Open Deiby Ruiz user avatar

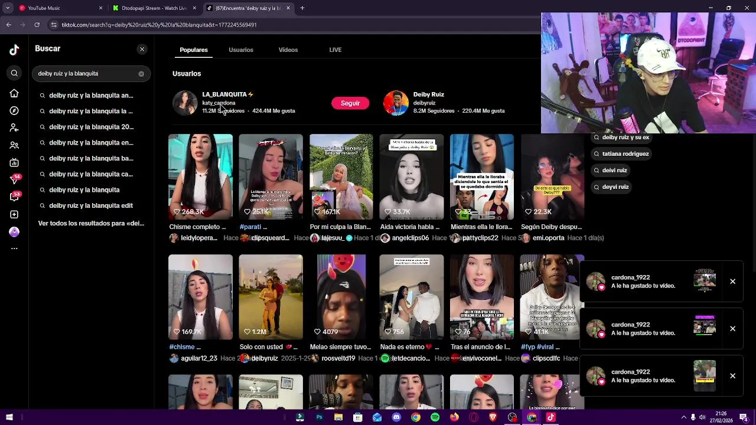(396, 103)
